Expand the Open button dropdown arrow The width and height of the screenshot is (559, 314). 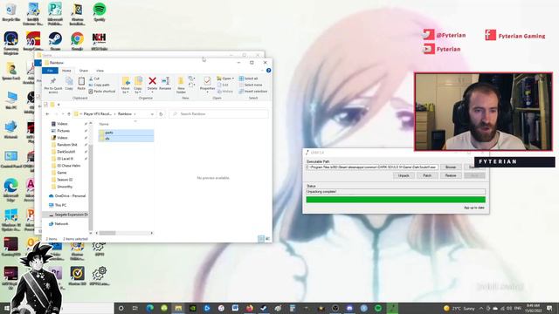[233, 78]
